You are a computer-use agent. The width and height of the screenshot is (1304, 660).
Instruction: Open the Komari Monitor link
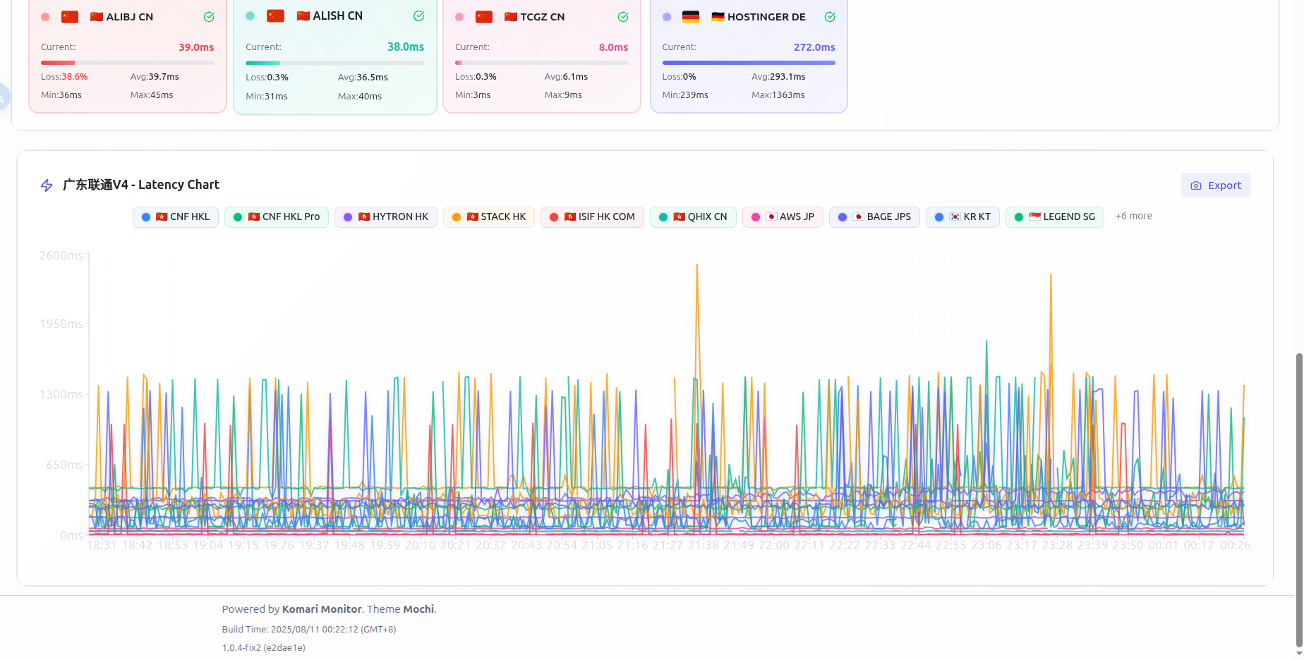[322, 609]
